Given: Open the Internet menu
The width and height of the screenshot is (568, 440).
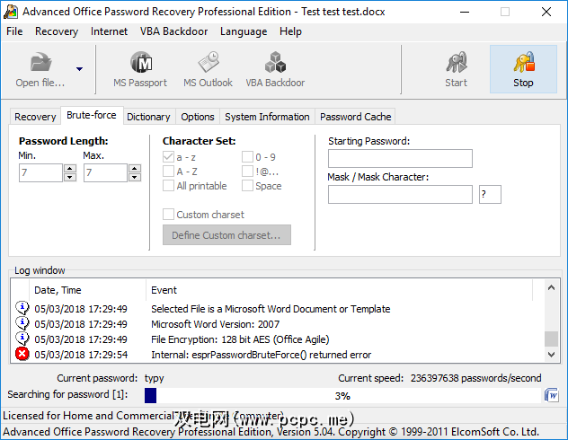Looking at the screenshot, I should pyautogui.click(x=109, y=31).
